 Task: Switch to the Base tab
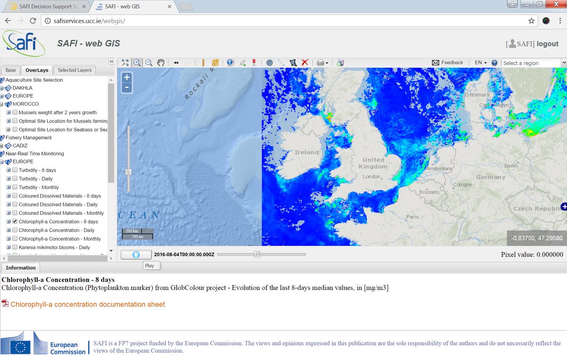(10, 70)
